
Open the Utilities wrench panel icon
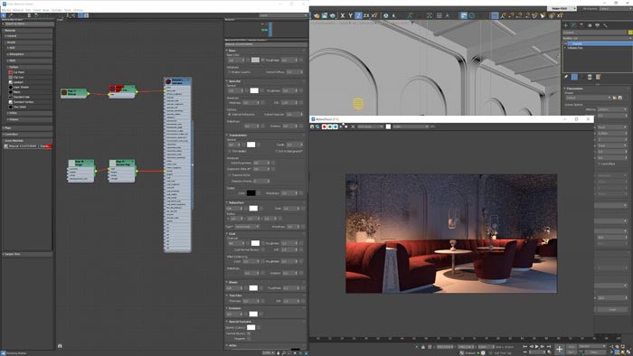tap(606, 25)
